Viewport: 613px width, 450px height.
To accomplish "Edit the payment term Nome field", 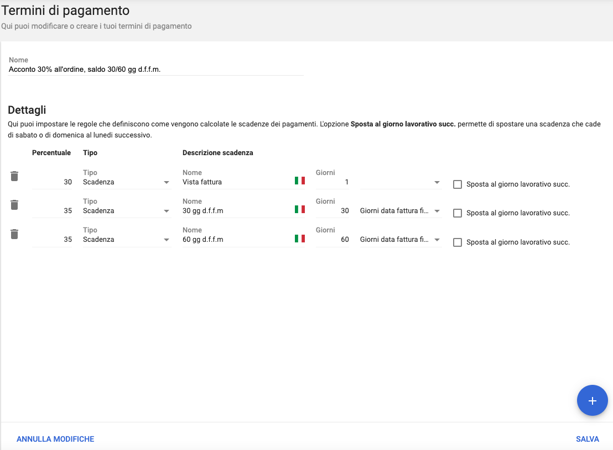I will click(x=156, y=70).
